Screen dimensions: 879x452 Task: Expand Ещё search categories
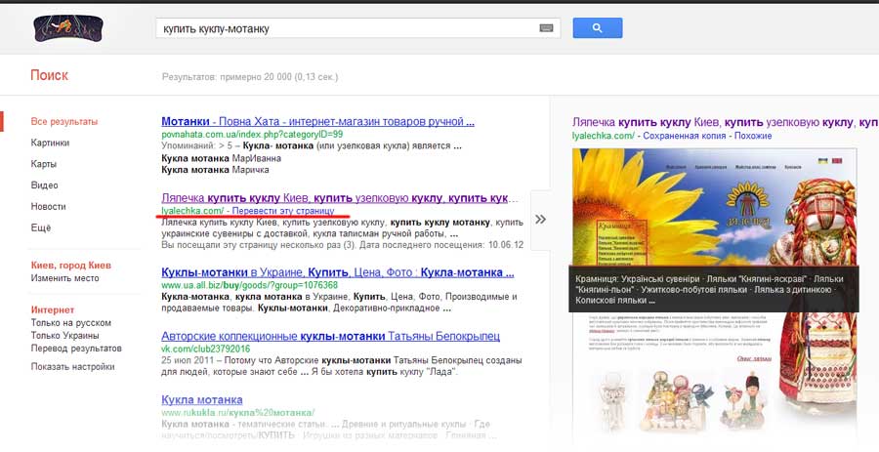click(x=40, y=228)
